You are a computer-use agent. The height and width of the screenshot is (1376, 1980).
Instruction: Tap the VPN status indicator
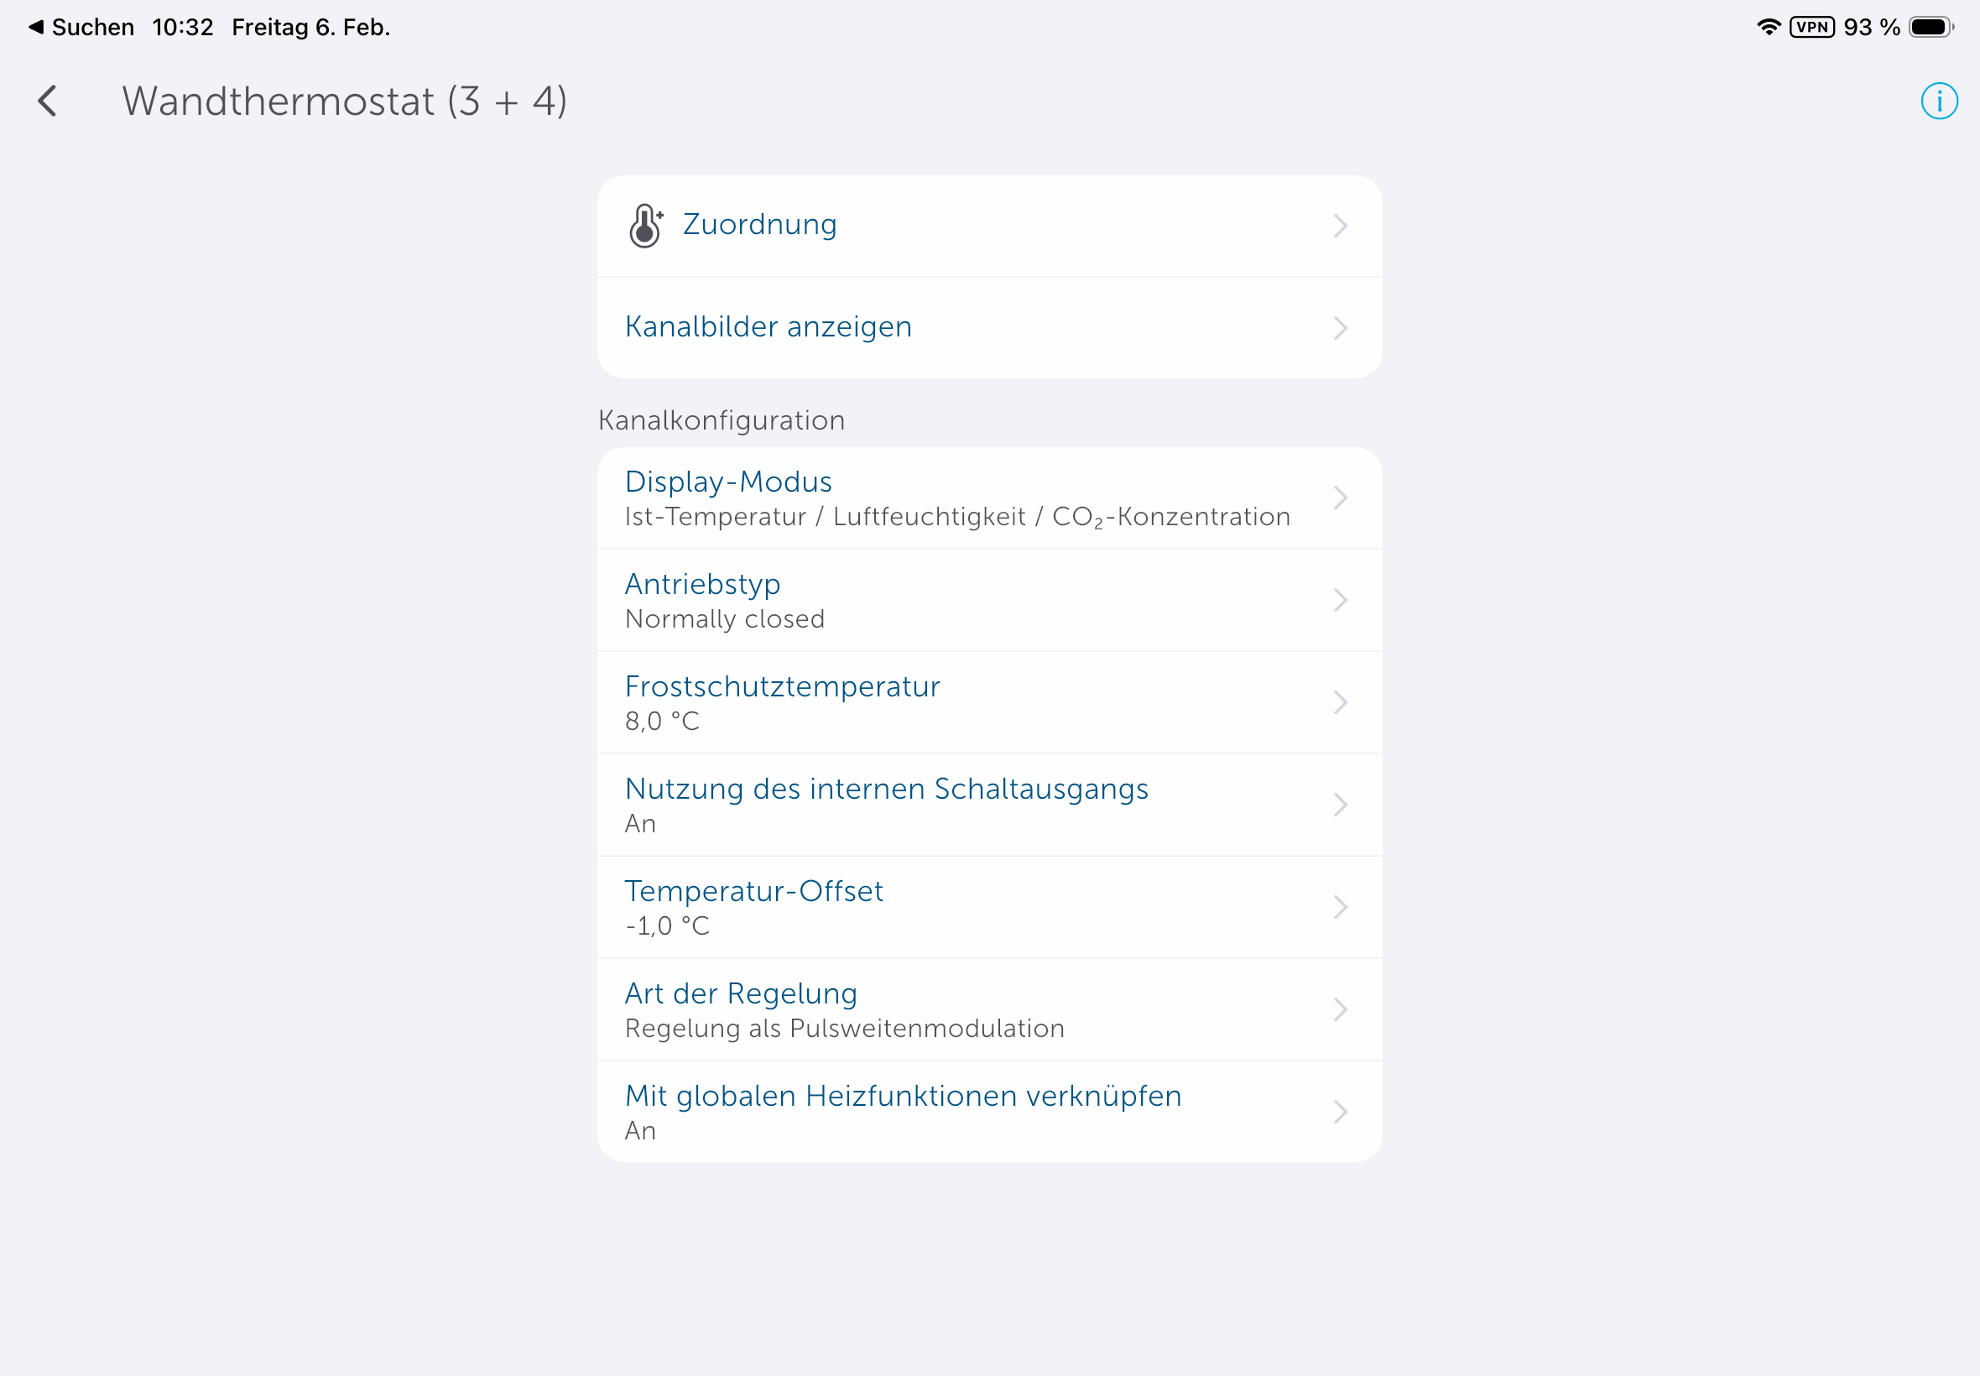[x=1812, y=27]
